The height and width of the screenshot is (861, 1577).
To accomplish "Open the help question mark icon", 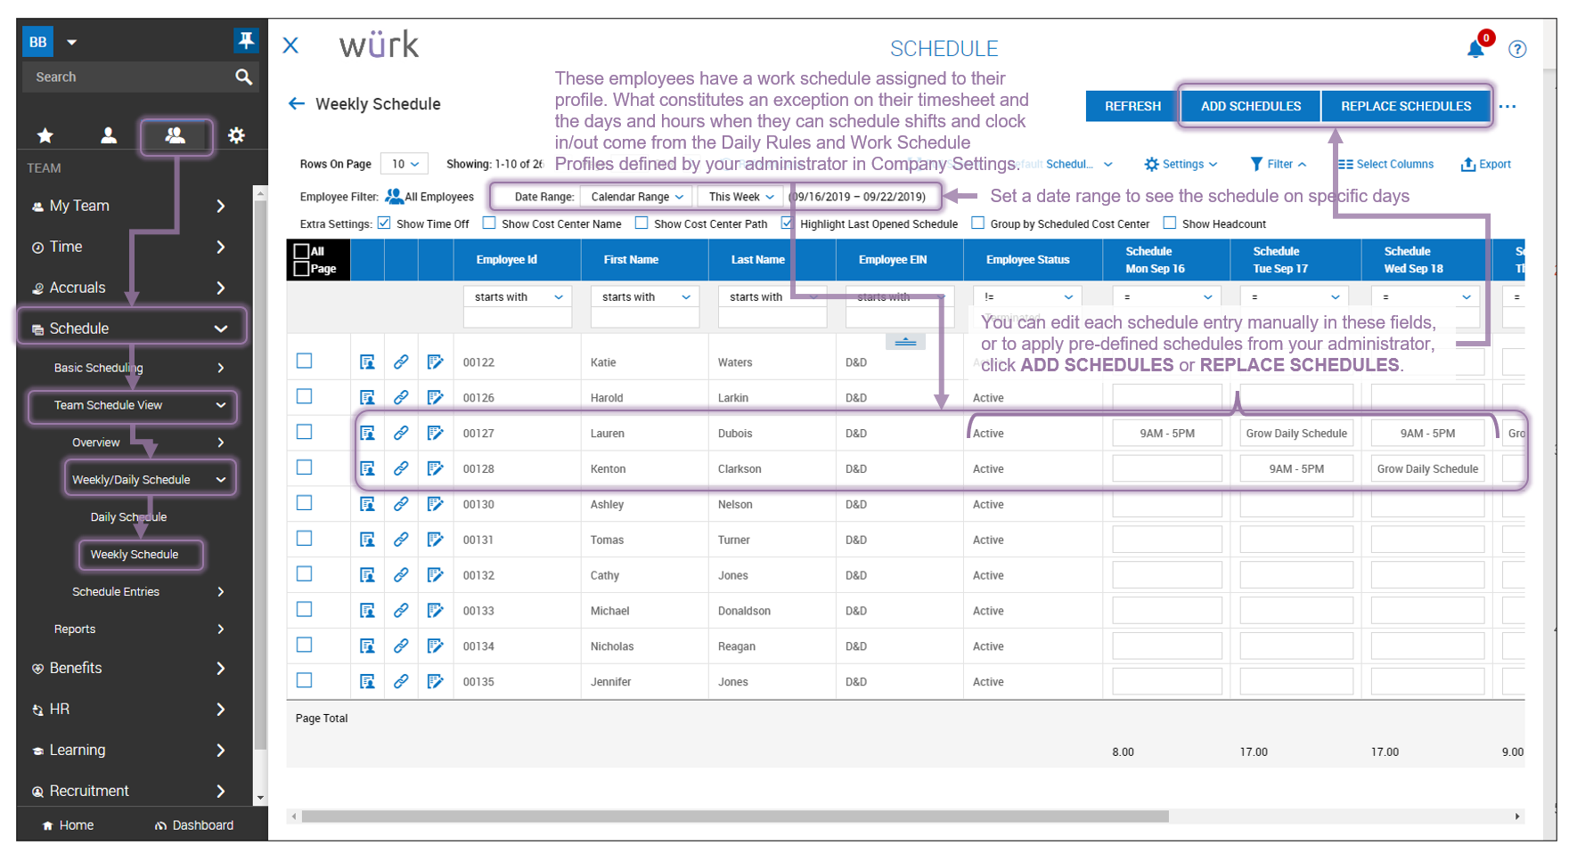I will (x=1517, y=49).
